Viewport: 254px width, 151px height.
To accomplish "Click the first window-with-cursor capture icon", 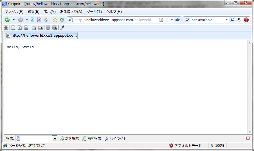I will (34, 28).
